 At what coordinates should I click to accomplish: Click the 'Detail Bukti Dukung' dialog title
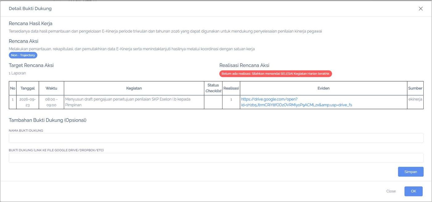(30, 9)
